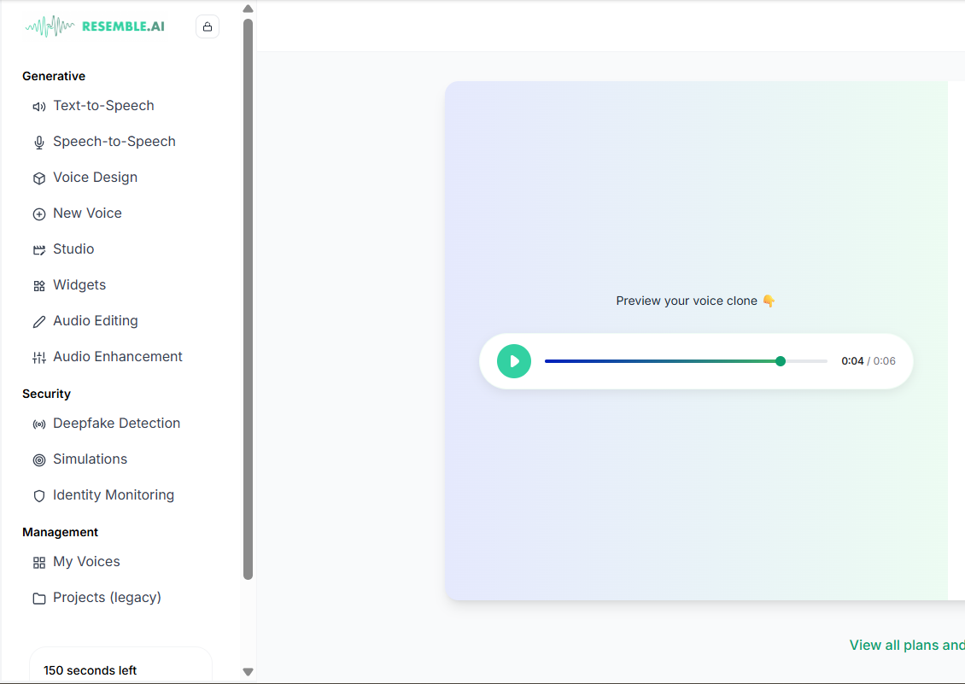
Task: Open Projects (legacy)
Action: point(107,597)
